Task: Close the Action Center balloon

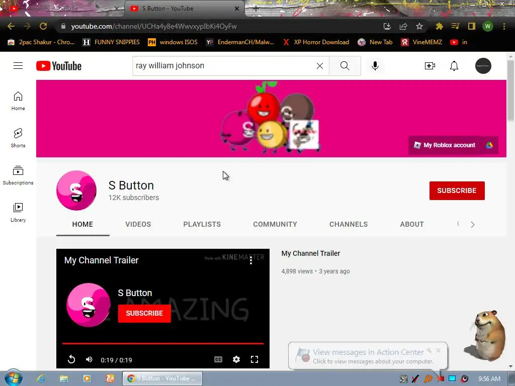Action: [438, 350]
